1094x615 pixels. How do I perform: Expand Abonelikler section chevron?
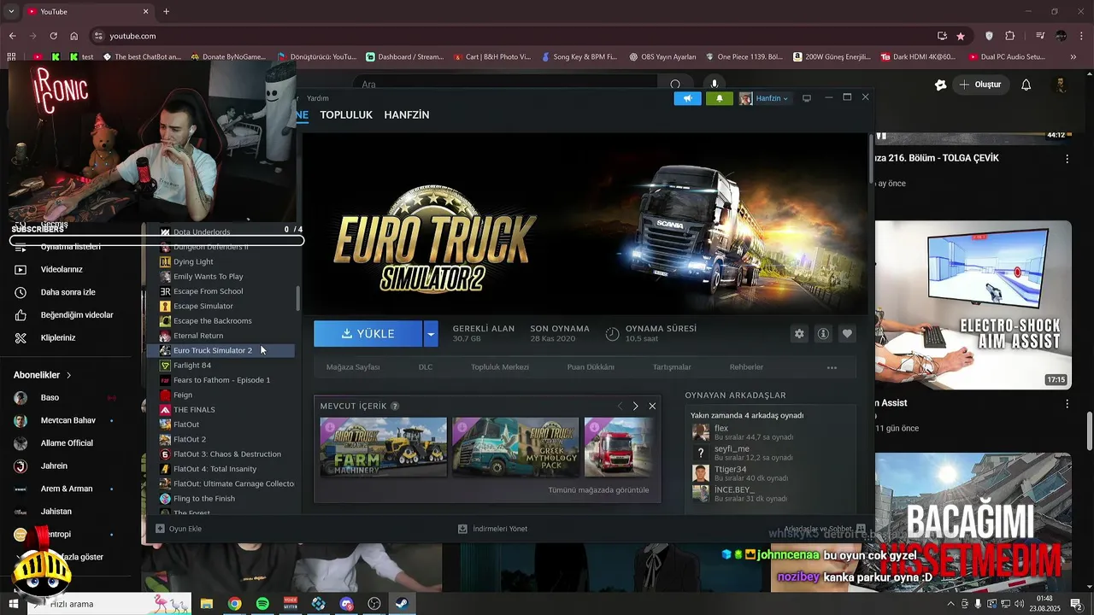pyautogui.click(x=68, y=375)
